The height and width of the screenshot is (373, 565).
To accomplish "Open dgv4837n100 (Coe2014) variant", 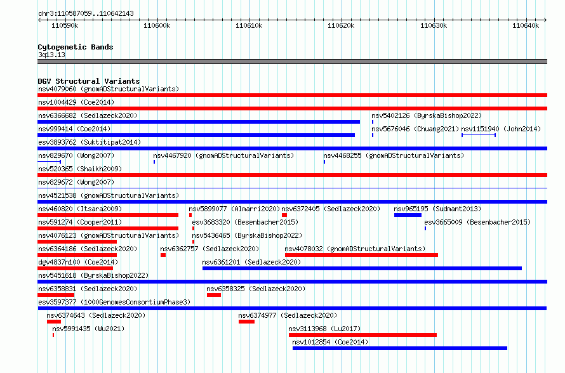I will (78, 262).
